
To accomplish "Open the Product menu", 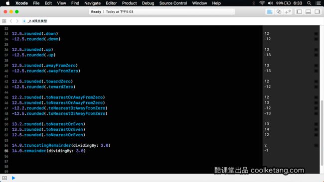I will pos(129,3).
